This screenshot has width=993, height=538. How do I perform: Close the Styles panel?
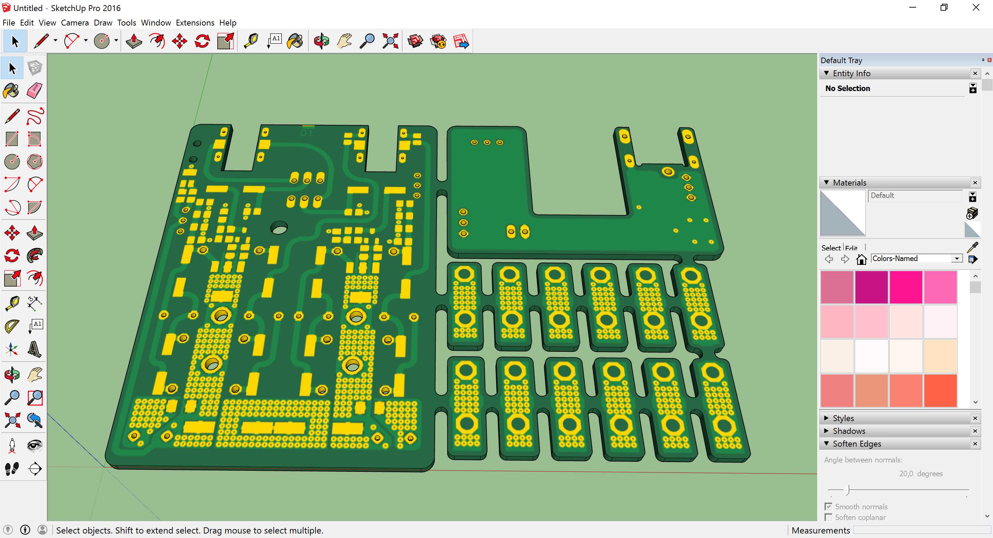click(975, 418)
